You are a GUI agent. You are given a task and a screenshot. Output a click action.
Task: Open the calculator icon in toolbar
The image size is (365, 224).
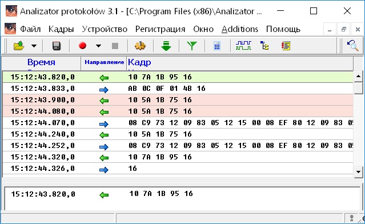pyautogui.click(x=217, y=46)
